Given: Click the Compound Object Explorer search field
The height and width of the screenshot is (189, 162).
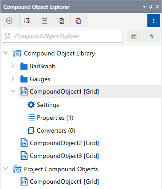Looking at the screenshot, I should [x=62, y=36].
